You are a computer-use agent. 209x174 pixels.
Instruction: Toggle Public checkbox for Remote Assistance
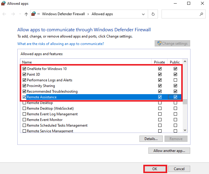point(175,97)
